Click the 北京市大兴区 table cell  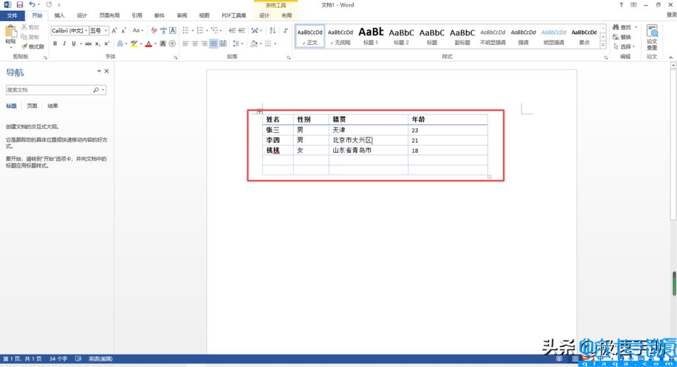click(x=368, y=140)
